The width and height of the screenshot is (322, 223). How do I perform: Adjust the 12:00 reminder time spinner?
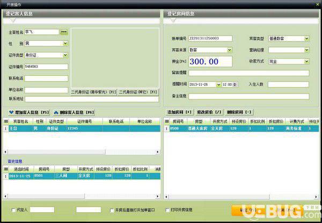click(235, 84)
